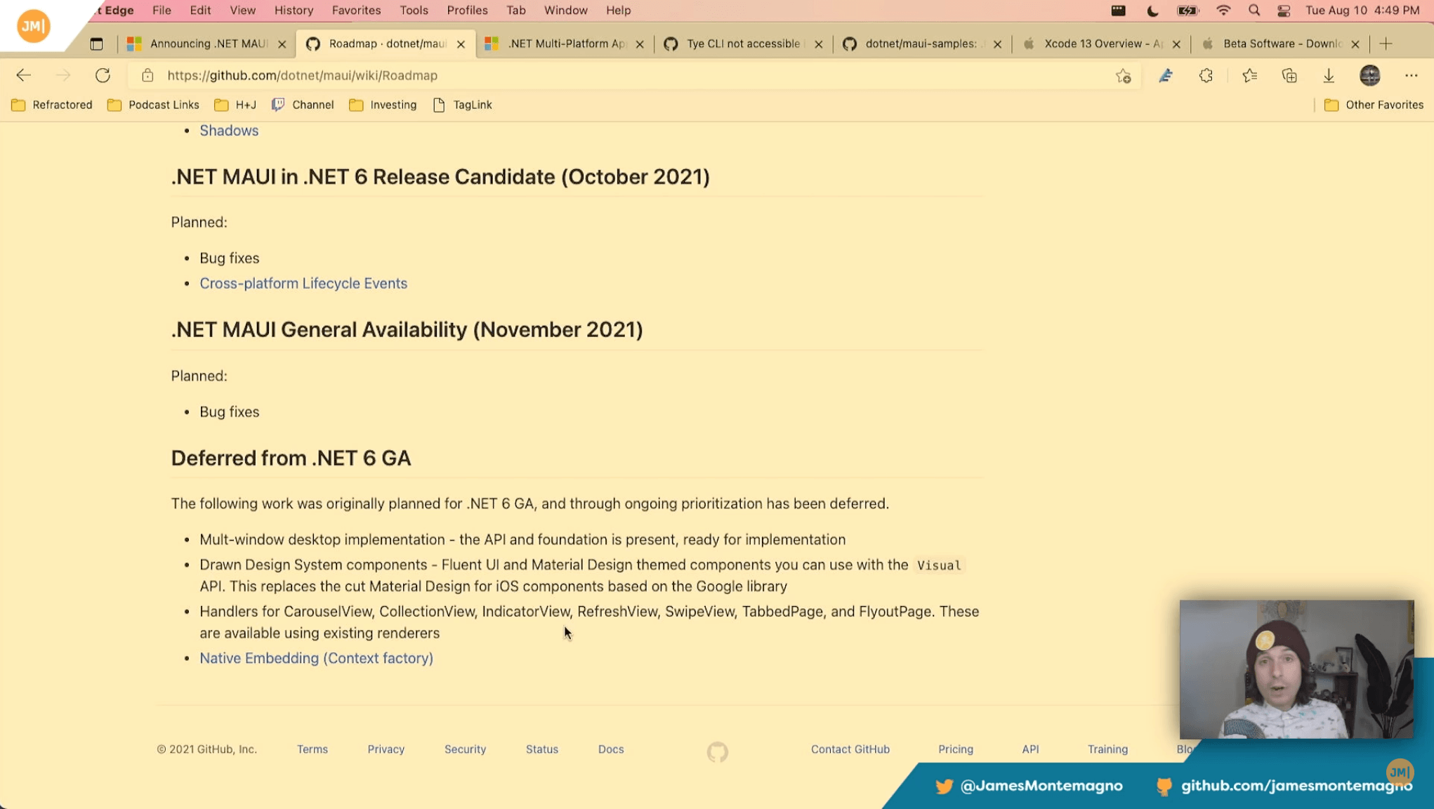Open the Contact GitHub footer link
1434x809 pixels.
pos(850,749)
